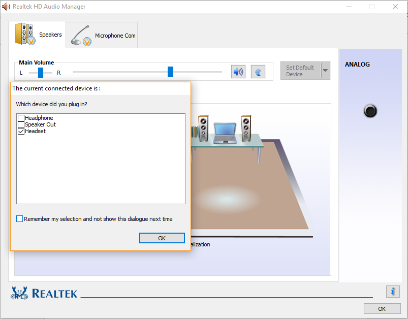Click the laptop in room illustration
The image size is (408, 319).
coord(225,133)
